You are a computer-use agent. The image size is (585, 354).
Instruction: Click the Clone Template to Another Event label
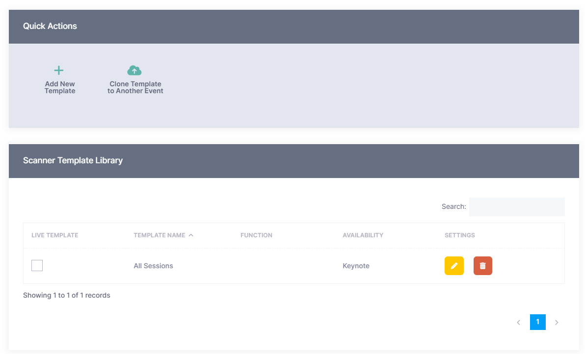135,87
